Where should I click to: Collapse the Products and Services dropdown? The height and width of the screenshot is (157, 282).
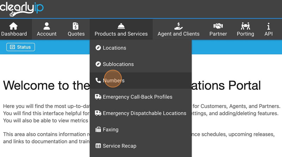coord(121,34)
